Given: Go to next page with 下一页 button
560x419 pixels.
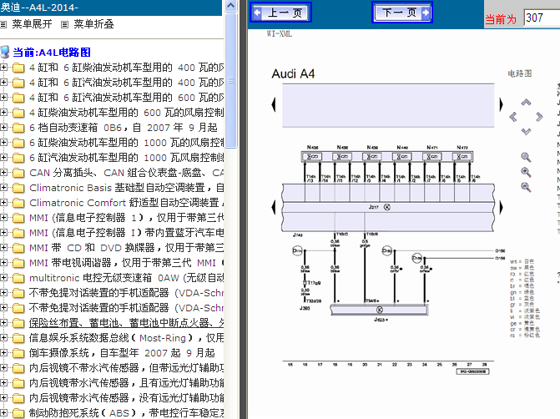Looking at the screenshot, I should pyautogui.click(x=402, y=13).
